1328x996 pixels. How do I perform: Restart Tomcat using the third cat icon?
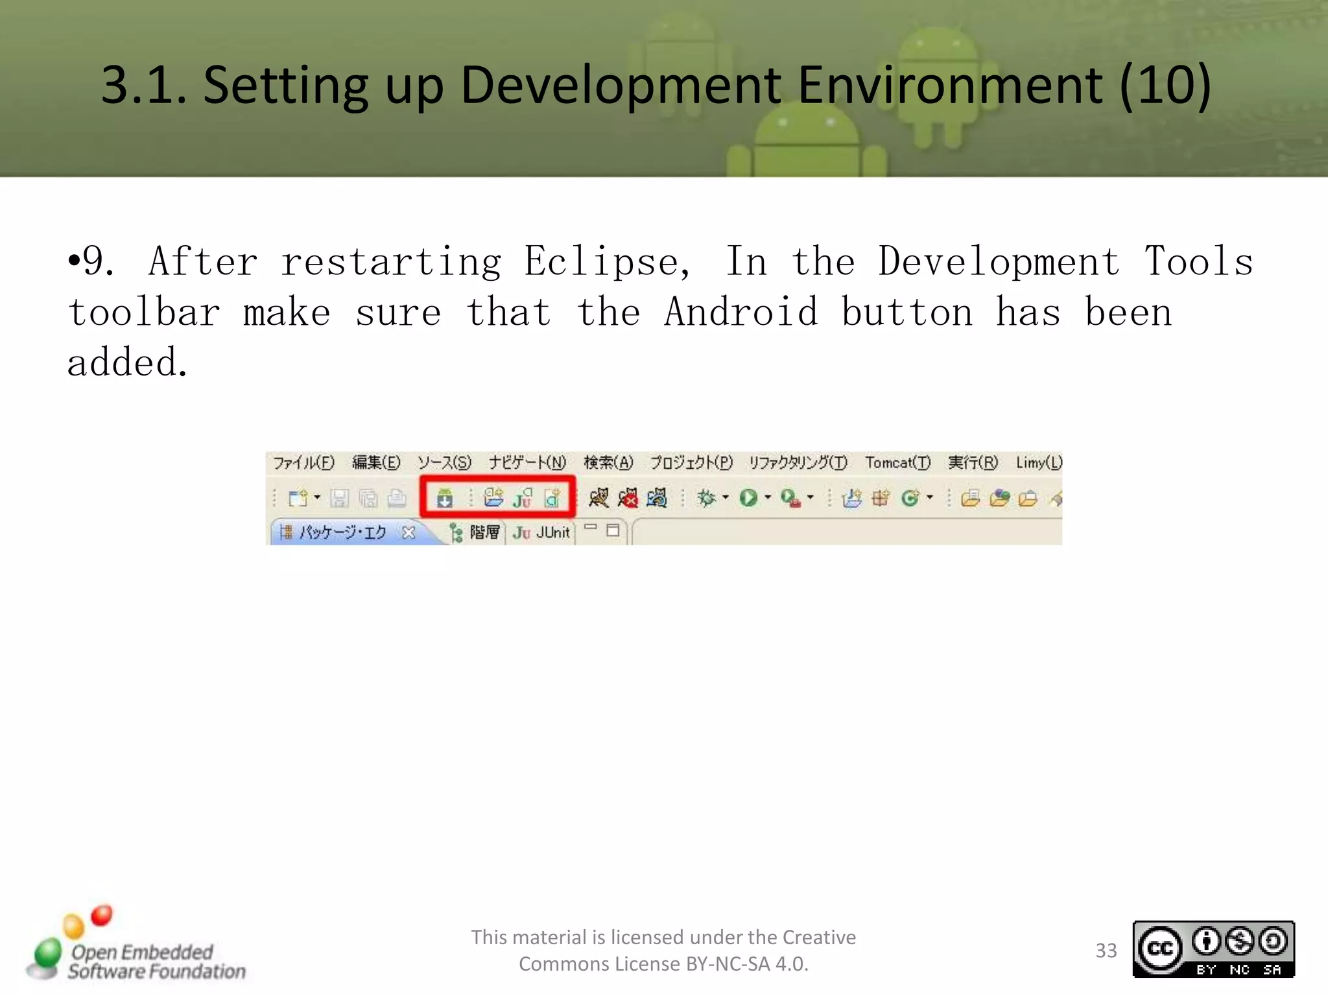click(x=657, y=498)
